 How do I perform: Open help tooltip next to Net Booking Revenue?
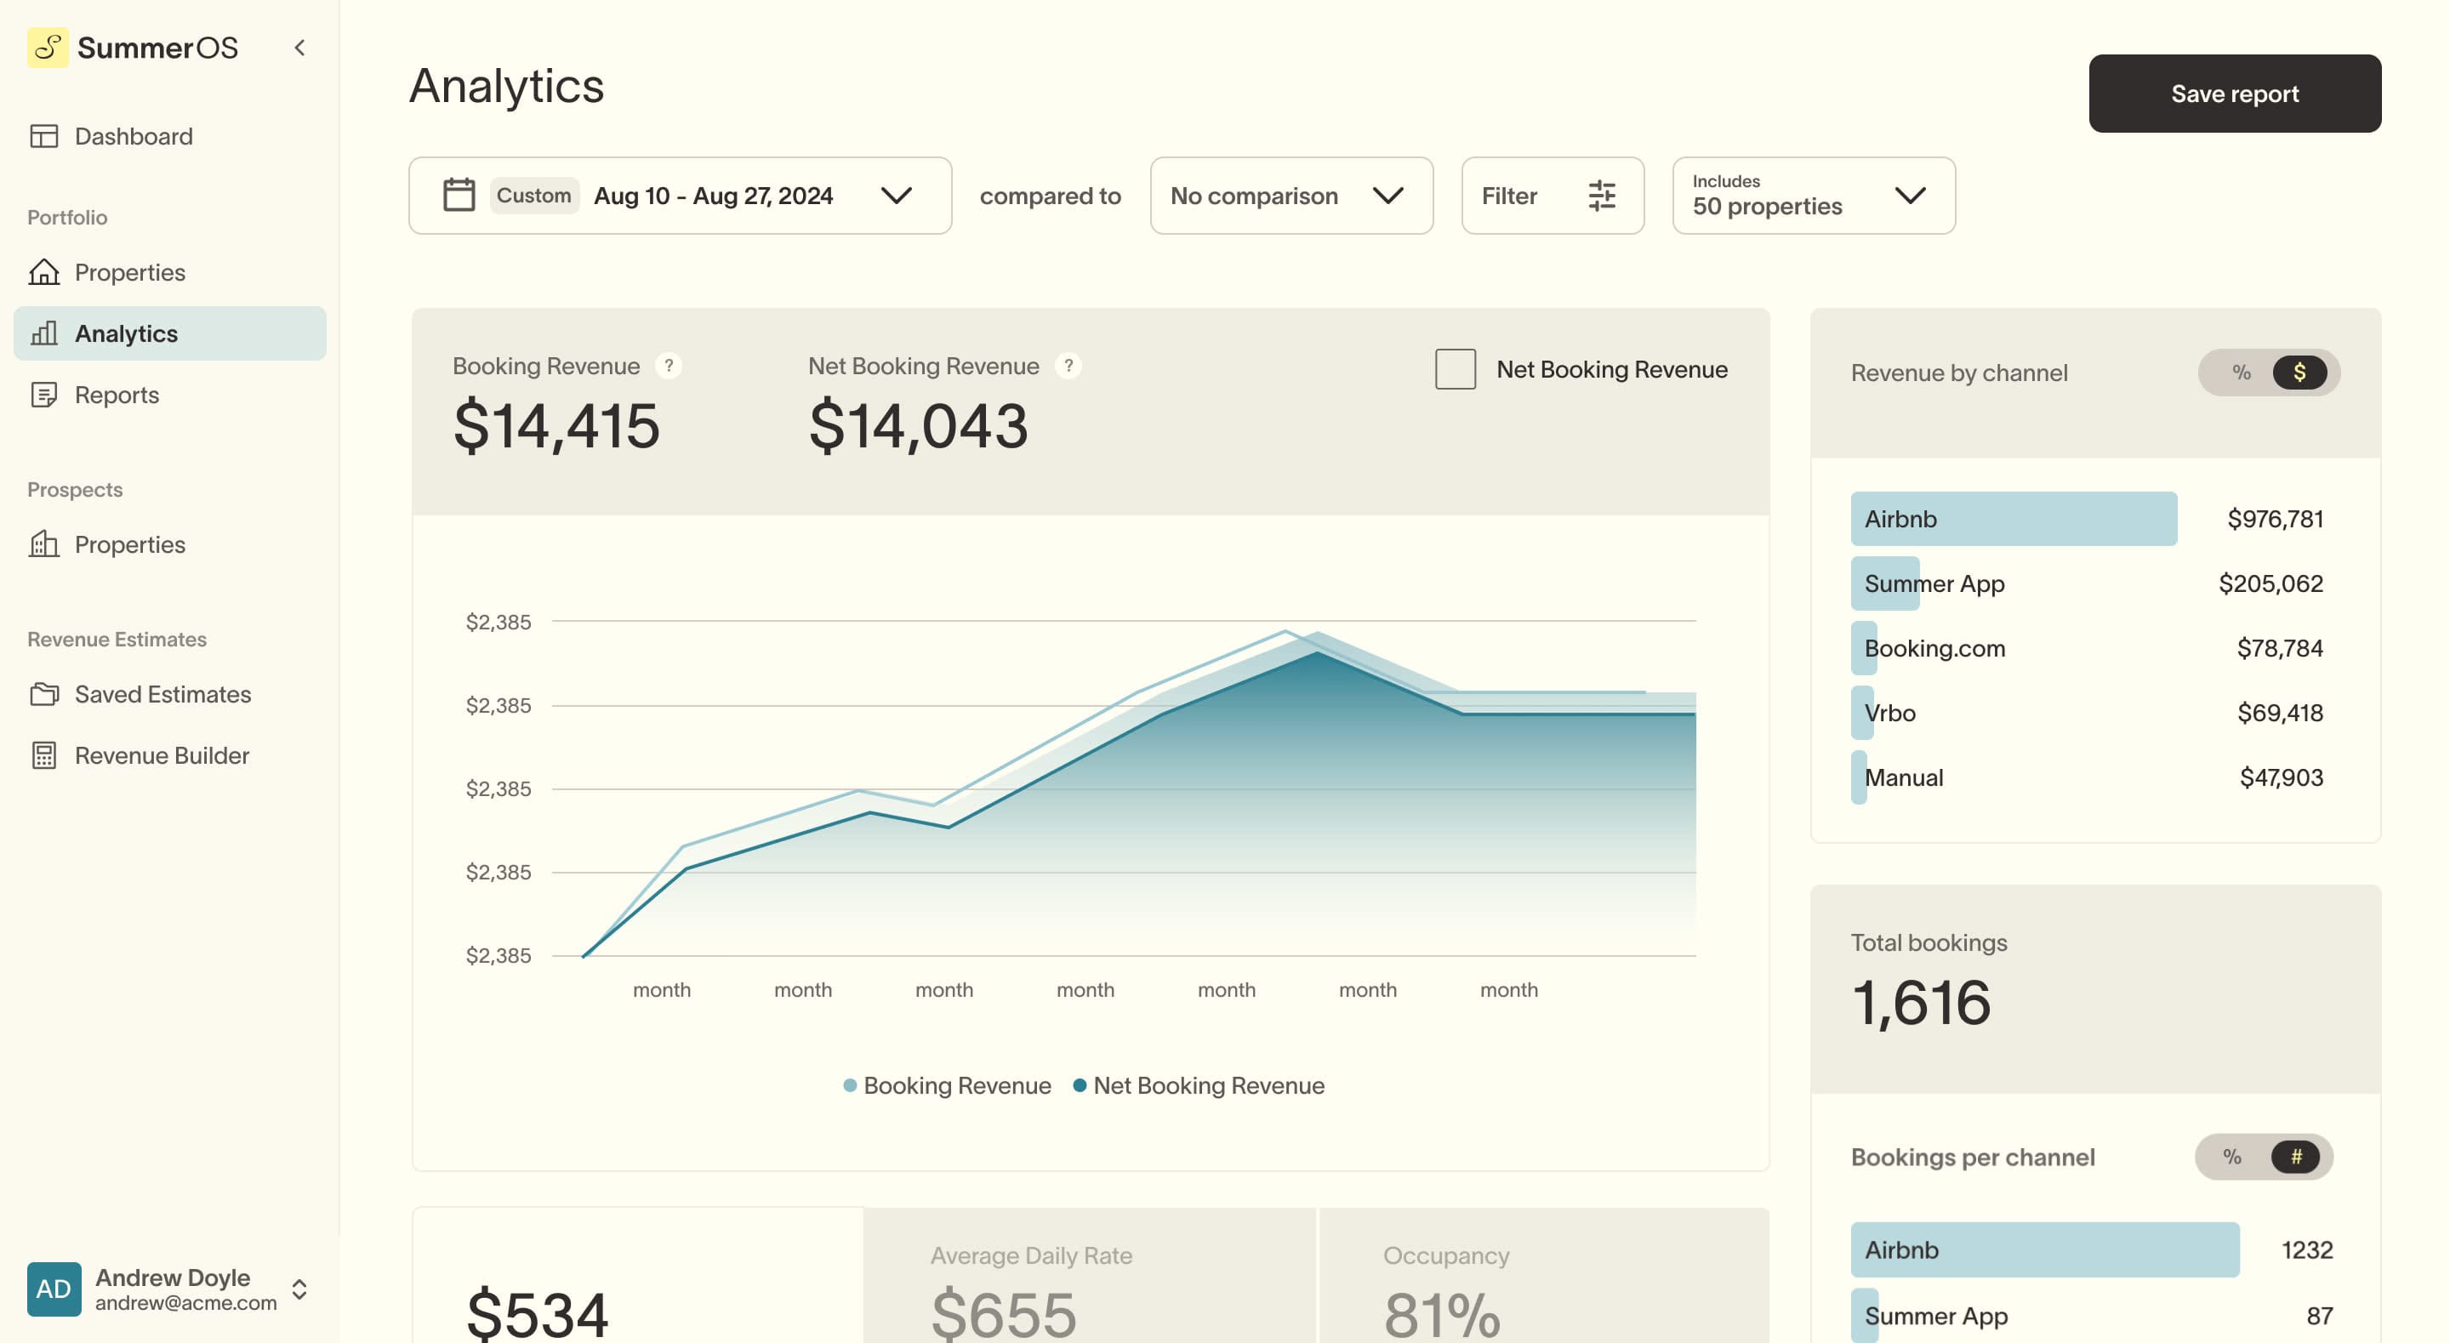click(1068, 367)
